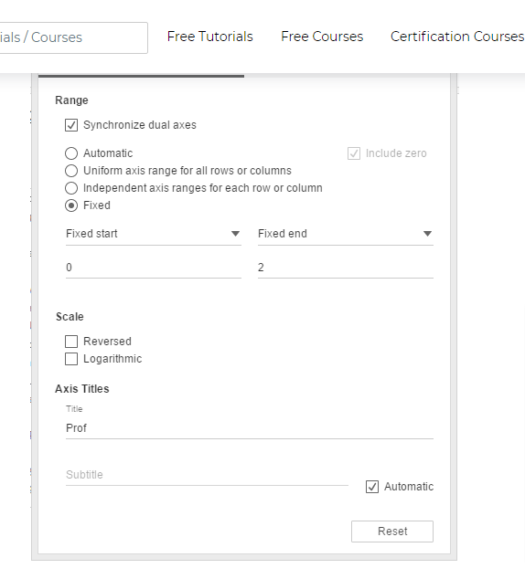The width and height of the screenshot is (525, 579).
Task: Click the axis Title field containing Prof
Action: coord(250,428)
